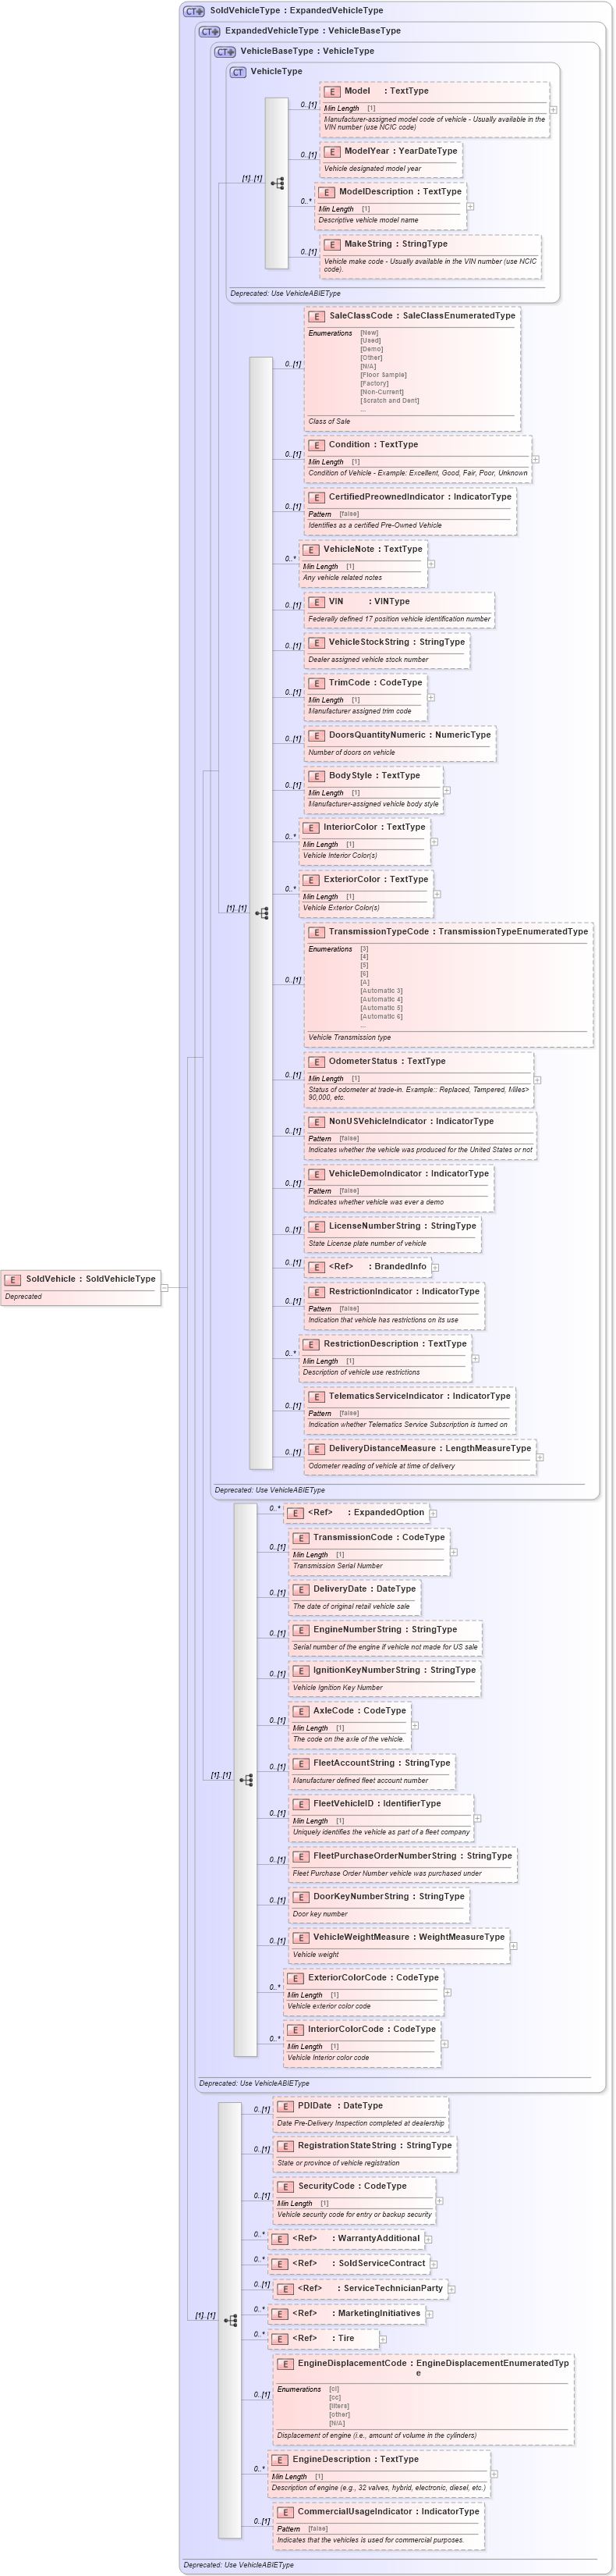
Task: Click the CommercialUsageIndicator element icon
Action: pyautogui.click(x=285, y=2512)
